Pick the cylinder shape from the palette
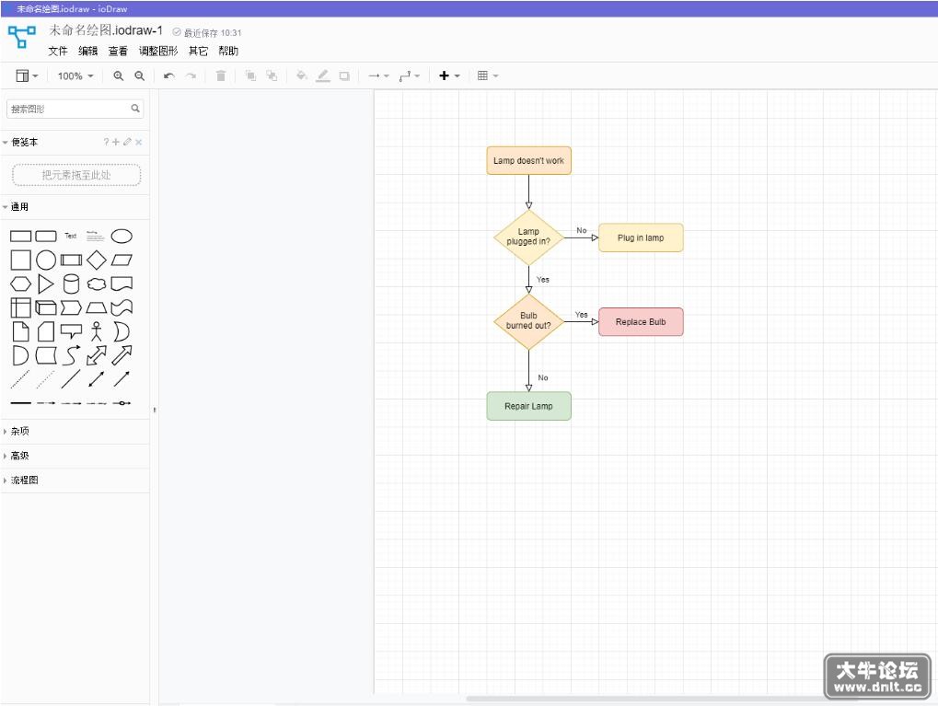The image size is (938, 706). (x=71, y=284)
